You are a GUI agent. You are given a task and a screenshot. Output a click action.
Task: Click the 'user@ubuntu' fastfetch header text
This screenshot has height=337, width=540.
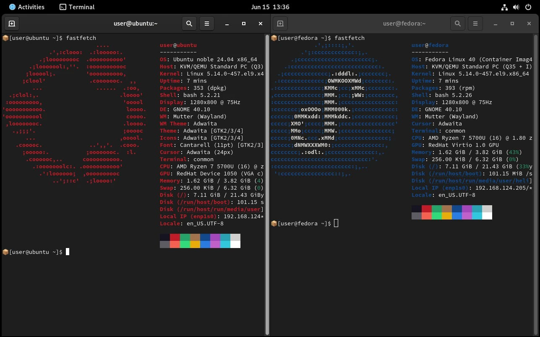[178, 45]
